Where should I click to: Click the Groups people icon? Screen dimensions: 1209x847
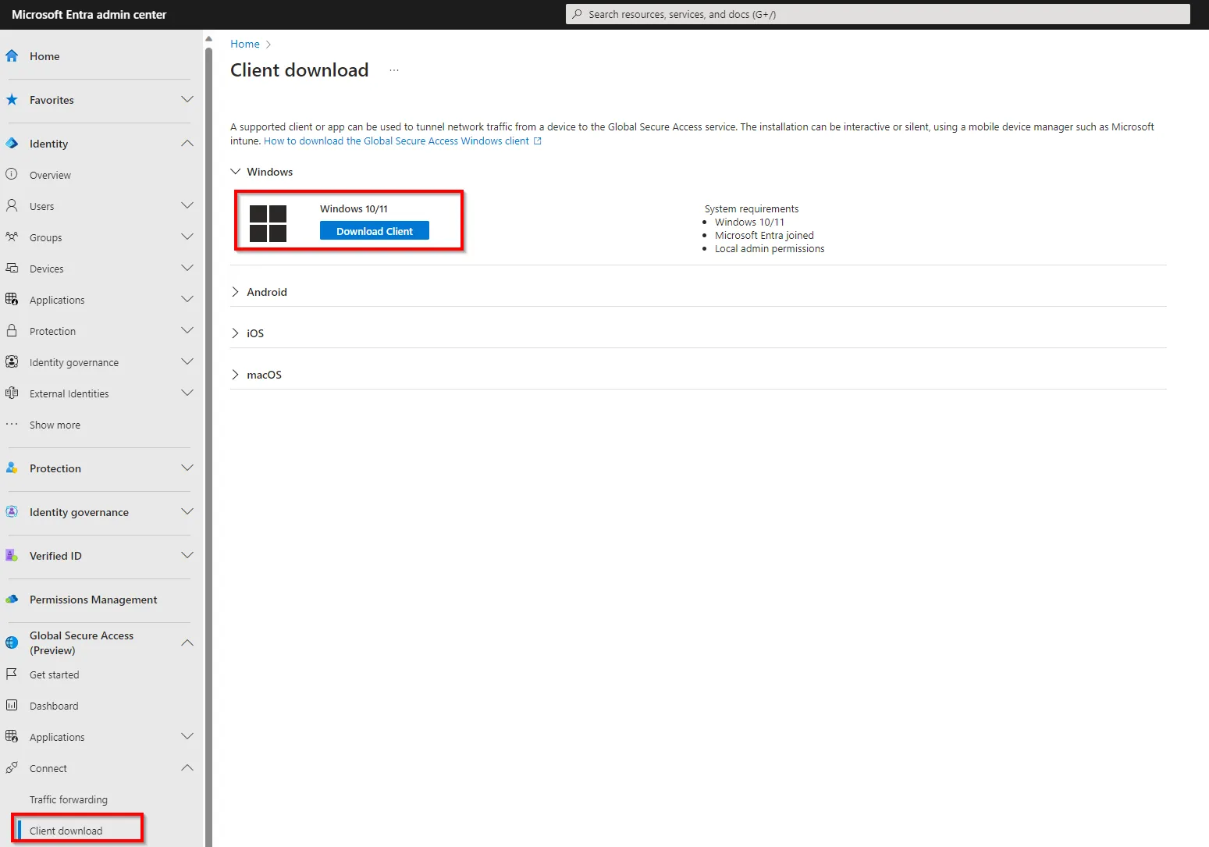[x=12, y=237]
